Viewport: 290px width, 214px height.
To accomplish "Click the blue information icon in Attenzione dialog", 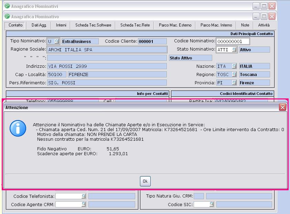I will pos(18,128).
